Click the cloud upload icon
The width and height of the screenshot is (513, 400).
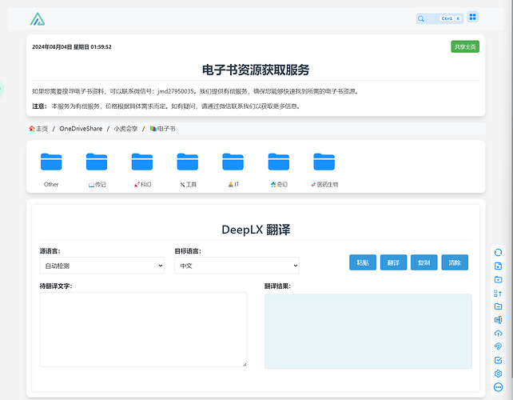(498, 333)
